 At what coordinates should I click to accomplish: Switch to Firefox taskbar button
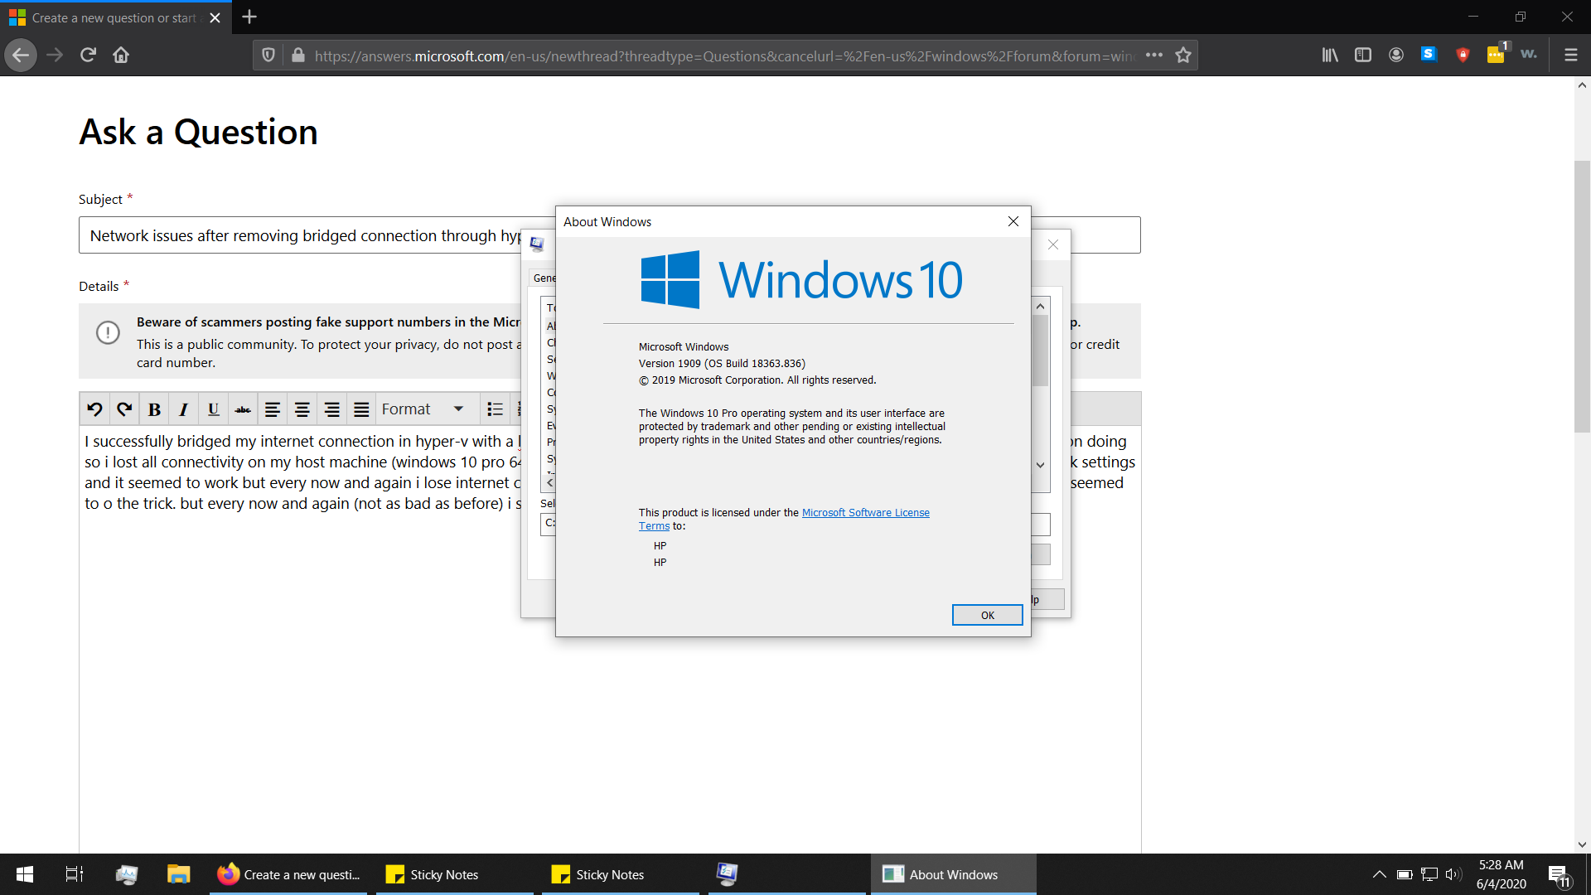click(x=289, y=874)
